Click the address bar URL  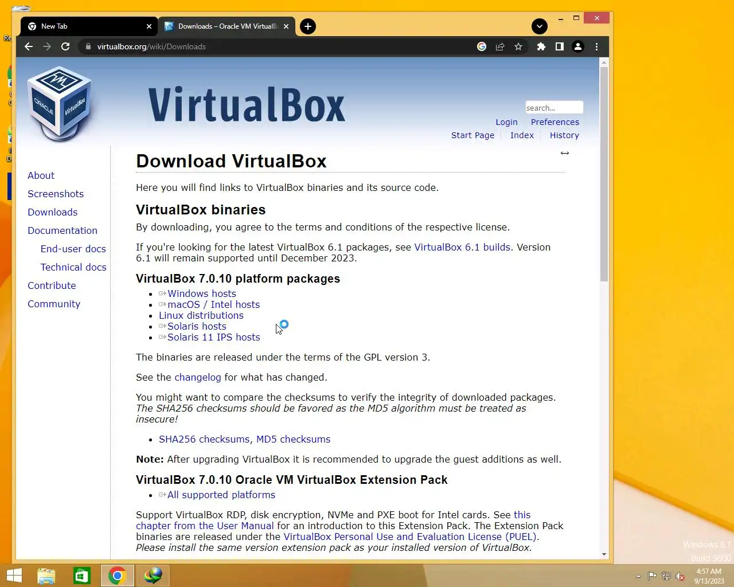[x=151, y=46]
